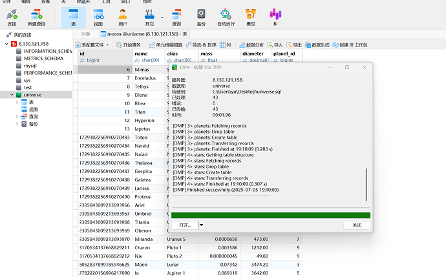Open the 备份 (Backup) toolbar icon

click(x=201, y=17)
